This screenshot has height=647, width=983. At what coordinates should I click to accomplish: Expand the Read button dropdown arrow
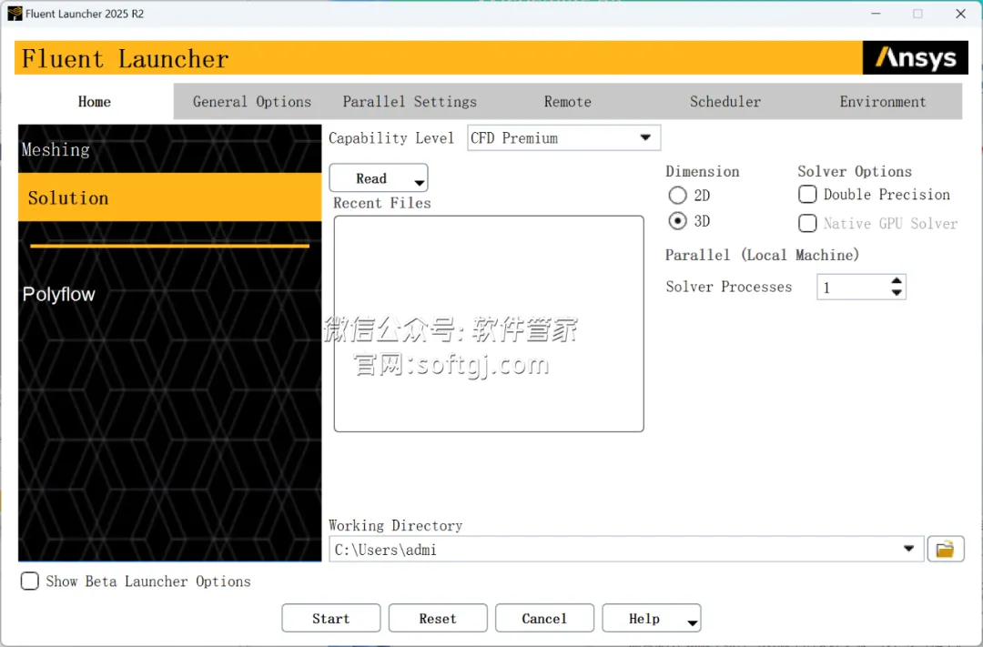tap(420, 183)
